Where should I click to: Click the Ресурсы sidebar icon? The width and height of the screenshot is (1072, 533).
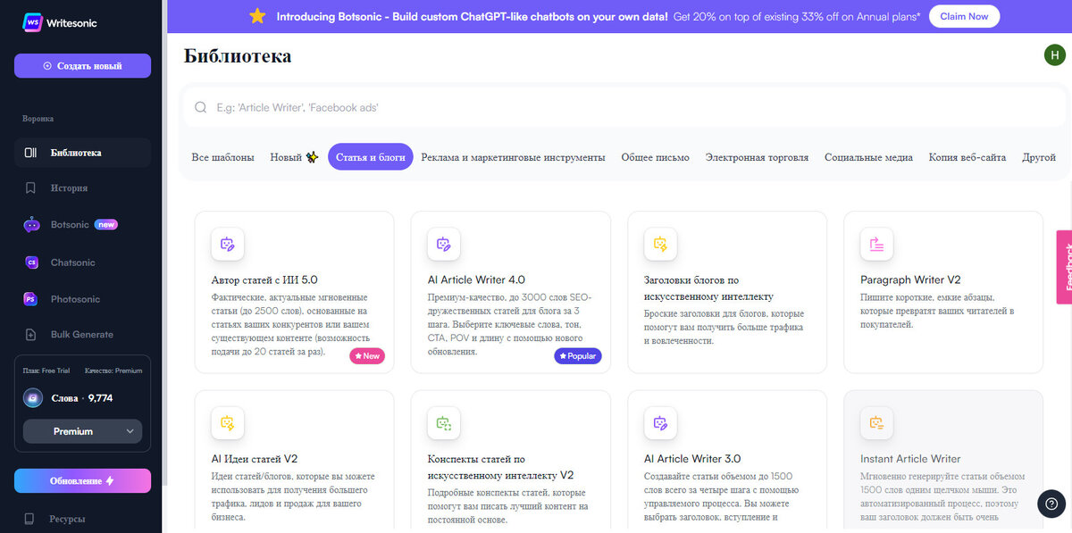point(30,519)
